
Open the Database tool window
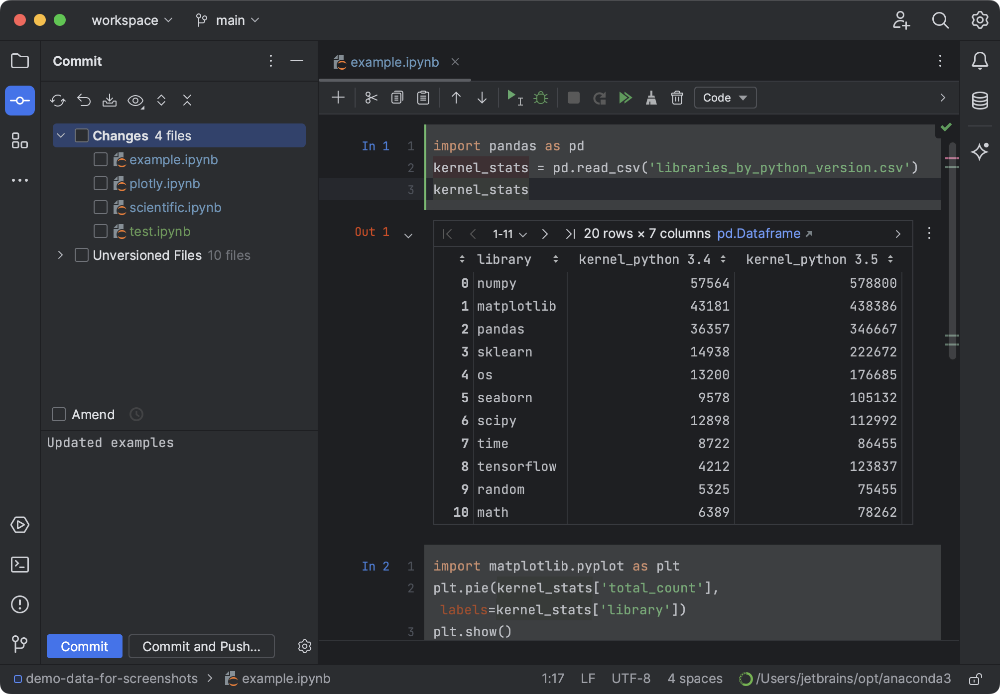[x=980, y=101]
